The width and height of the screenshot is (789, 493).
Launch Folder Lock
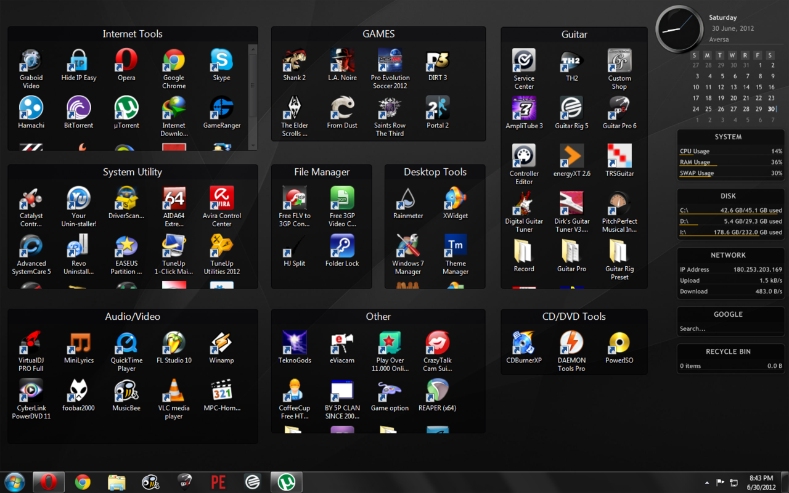pos(342,251)
